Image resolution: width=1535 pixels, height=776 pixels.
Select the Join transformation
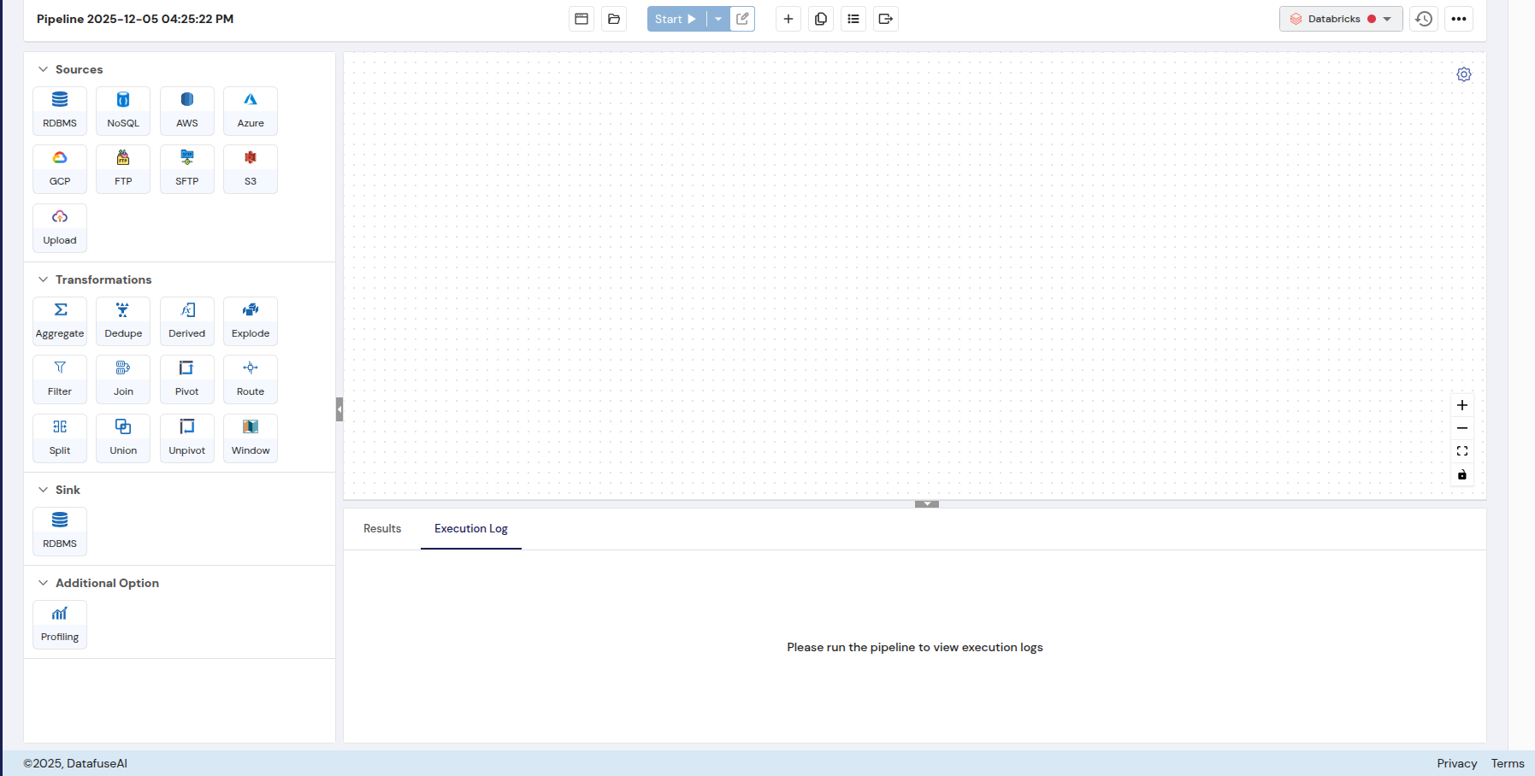(x=123, y=379)
